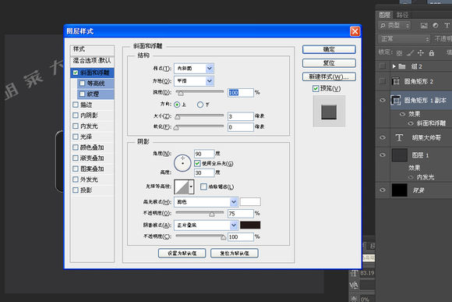Click the 复位 button

329,62
